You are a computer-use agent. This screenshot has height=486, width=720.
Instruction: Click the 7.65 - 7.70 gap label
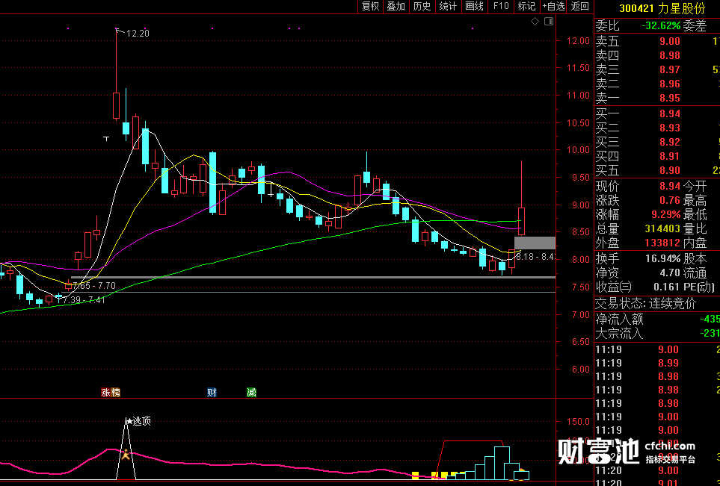tap(94, 286)
